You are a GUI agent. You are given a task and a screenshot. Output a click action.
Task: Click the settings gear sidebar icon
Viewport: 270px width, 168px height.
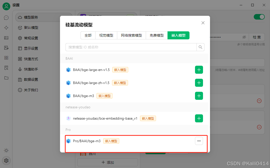coord(6,160)
